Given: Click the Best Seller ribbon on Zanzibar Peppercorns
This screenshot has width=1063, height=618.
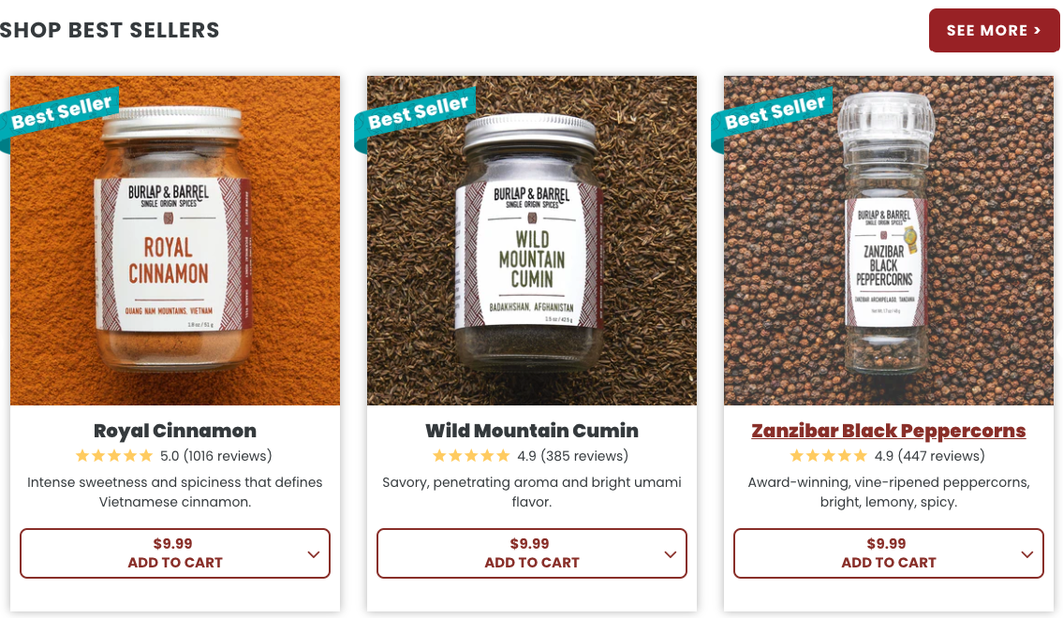Looking at the screenshot, I should tap(774, 113).
